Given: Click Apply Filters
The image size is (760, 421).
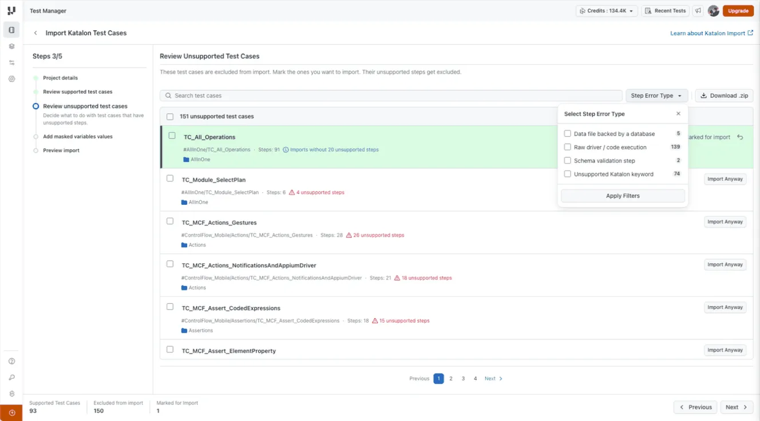Looking at the screenshot, I should 623,196.
